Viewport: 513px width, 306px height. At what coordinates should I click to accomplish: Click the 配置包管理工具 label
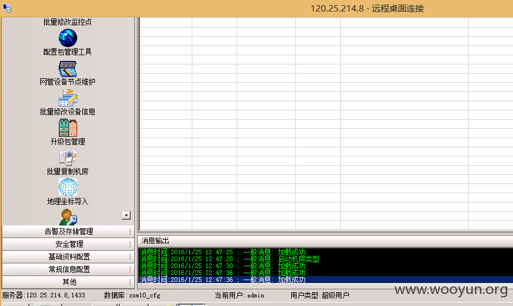(67, 52)
